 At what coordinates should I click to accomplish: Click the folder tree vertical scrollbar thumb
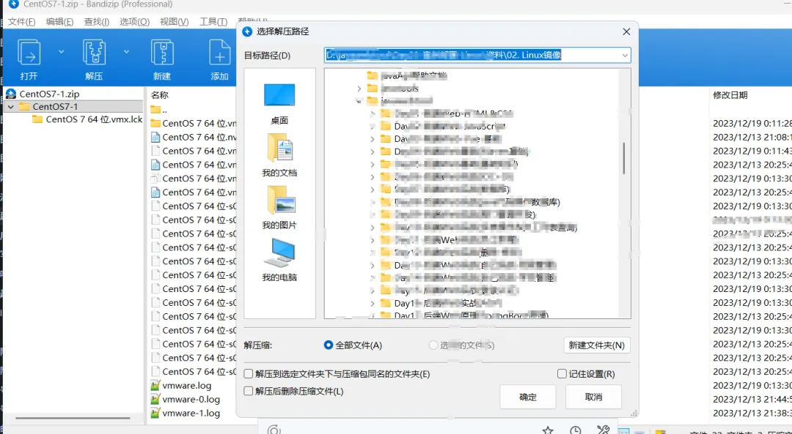pos(624,158)
